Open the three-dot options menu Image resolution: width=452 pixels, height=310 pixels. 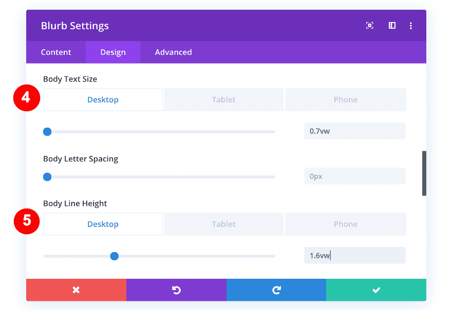[x=411, y=25]
